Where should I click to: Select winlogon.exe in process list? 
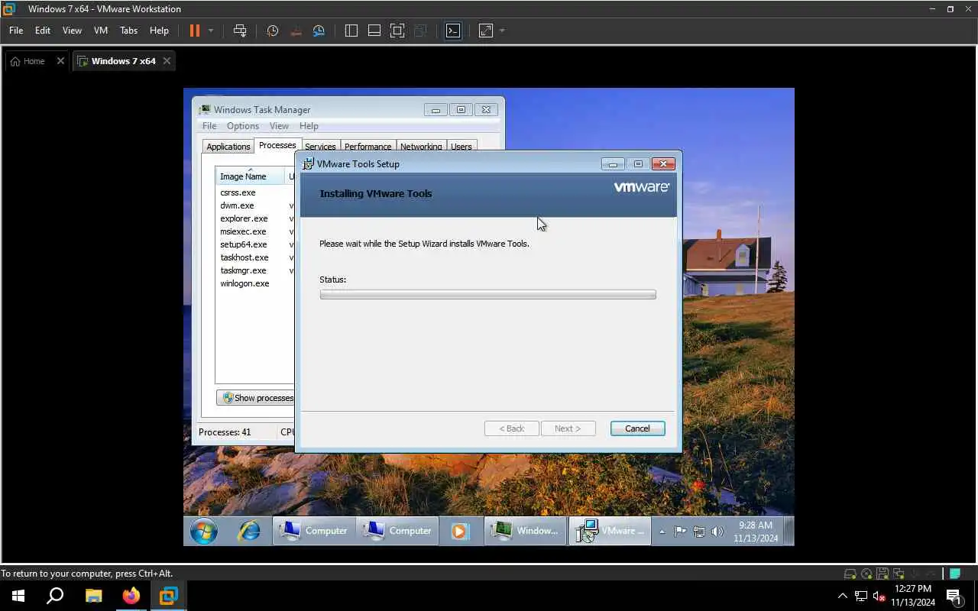[244, 283]
